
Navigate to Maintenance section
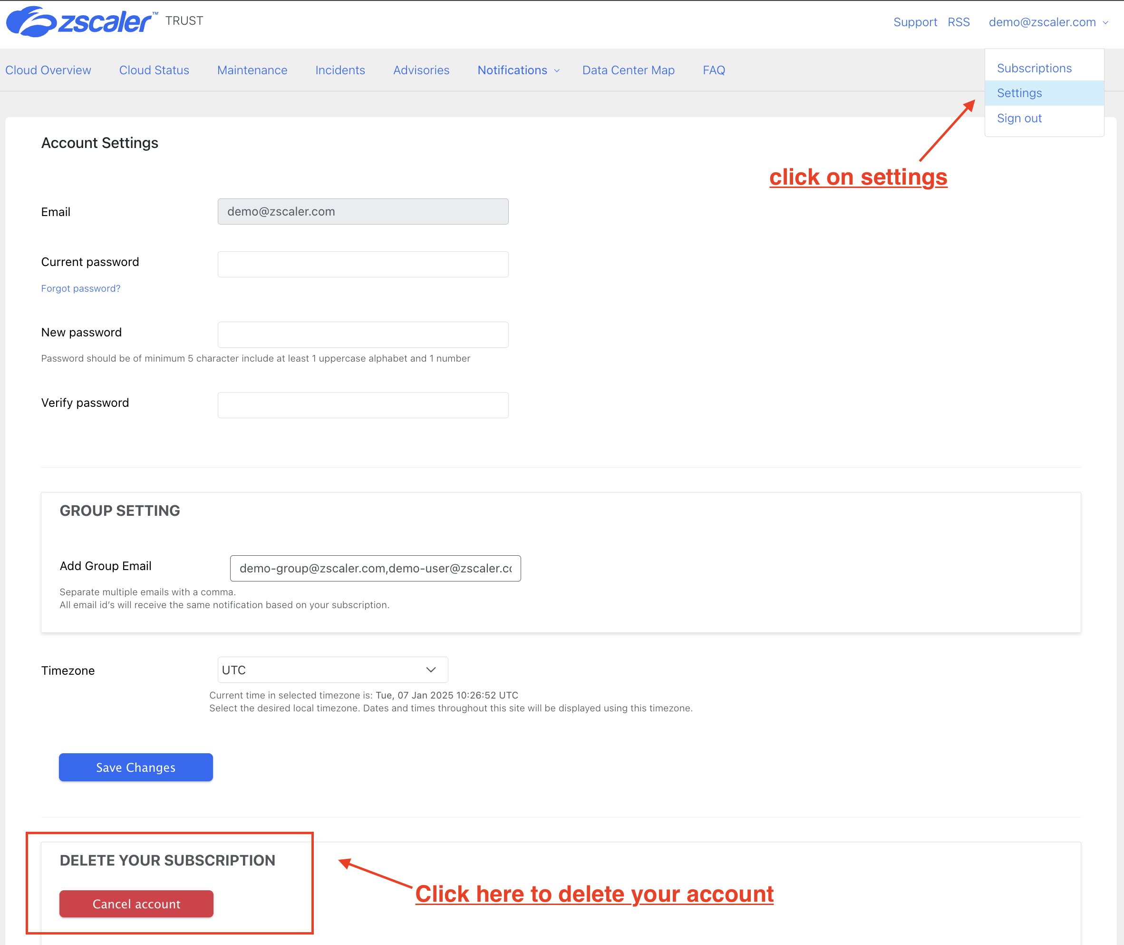(252, 70)
